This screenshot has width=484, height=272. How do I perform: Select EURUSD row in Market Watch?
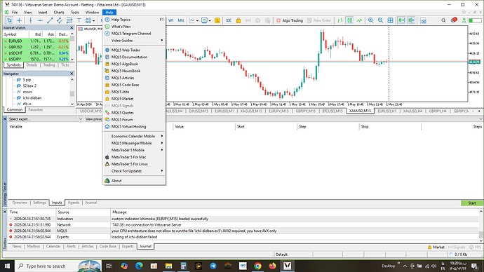(36, 41)
